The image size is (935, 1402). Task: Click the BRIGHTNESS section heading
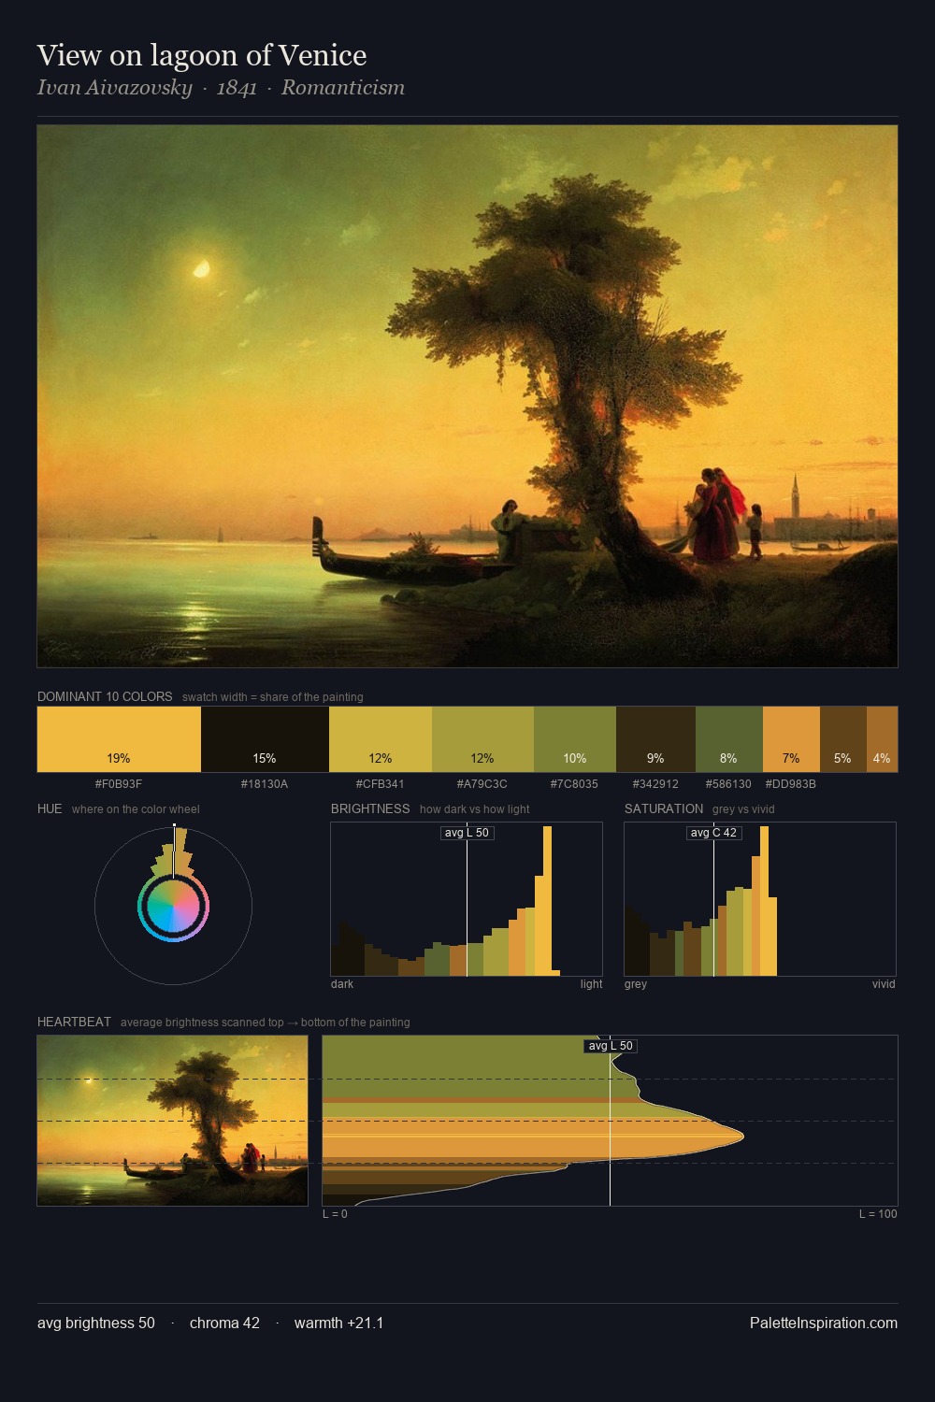[370, 808]
